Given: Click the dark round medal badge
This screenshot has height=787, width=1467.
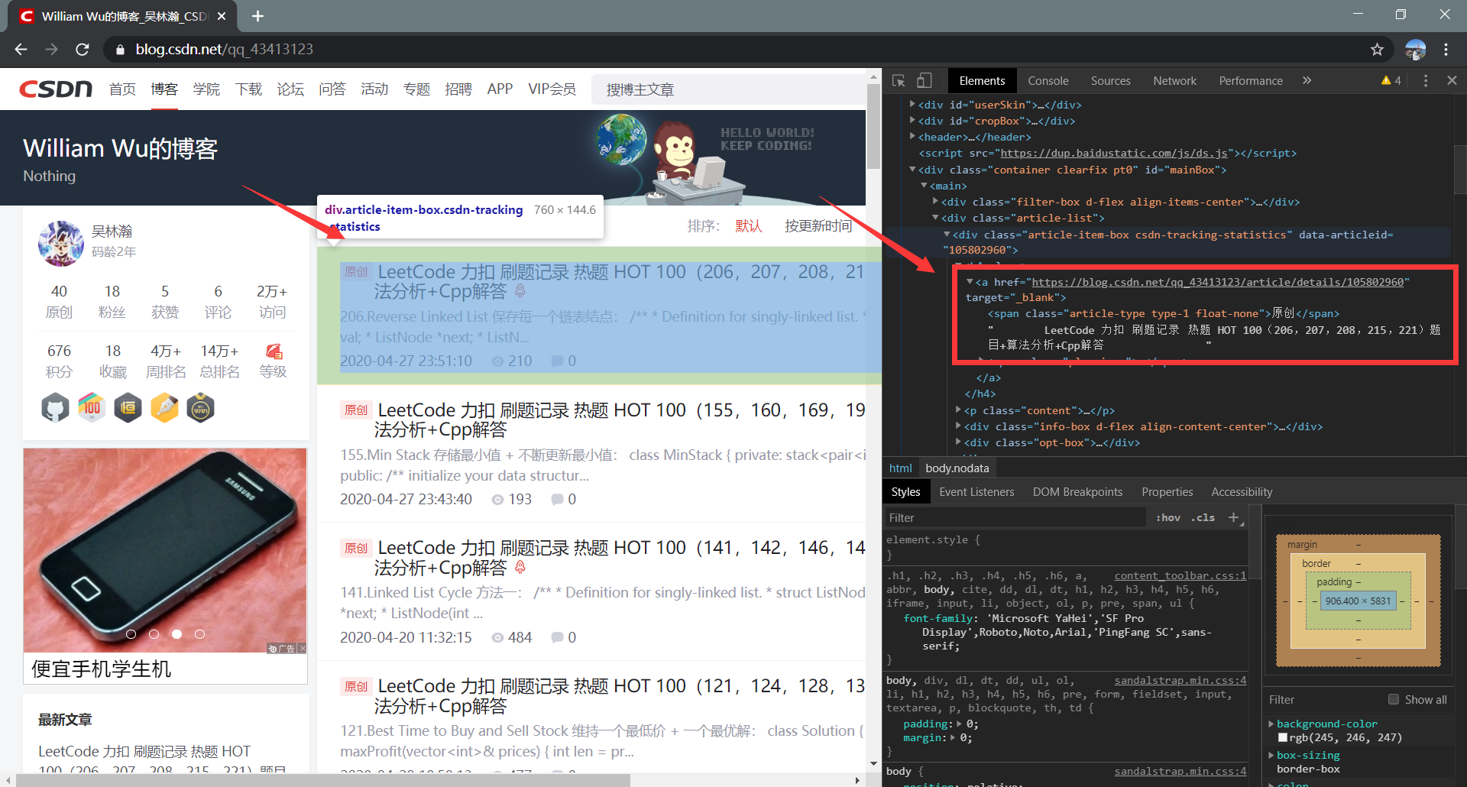Looking at the screenshot, I should [x=200, y=408].
